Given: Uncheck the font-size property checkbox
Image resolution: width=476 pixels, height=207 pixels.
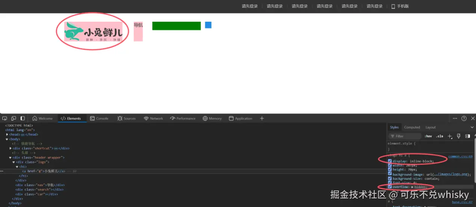Looking at the screenshot, I should [390, 183].
